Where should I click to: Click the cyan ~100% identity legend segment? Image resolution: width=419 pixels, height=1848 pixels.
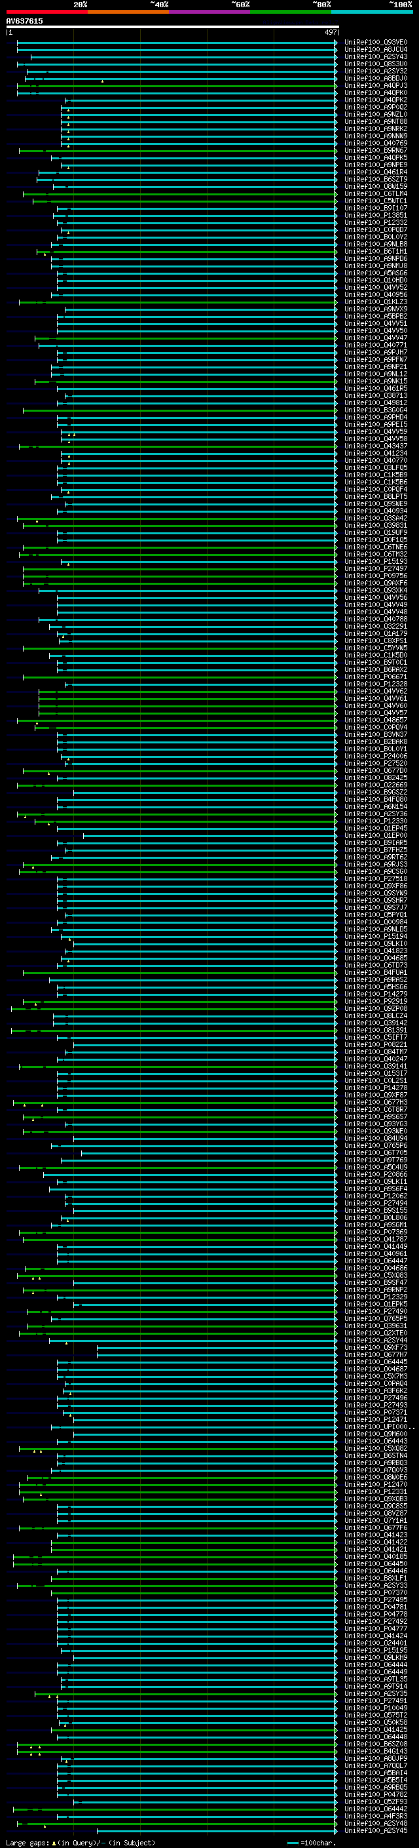372,12
